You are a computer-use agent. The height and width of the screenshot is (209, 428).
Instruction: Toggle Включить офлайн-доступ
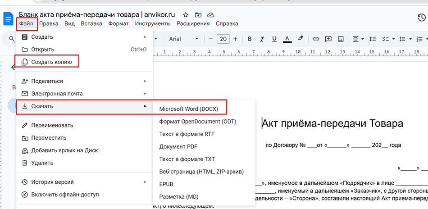[x=85, y=195]
